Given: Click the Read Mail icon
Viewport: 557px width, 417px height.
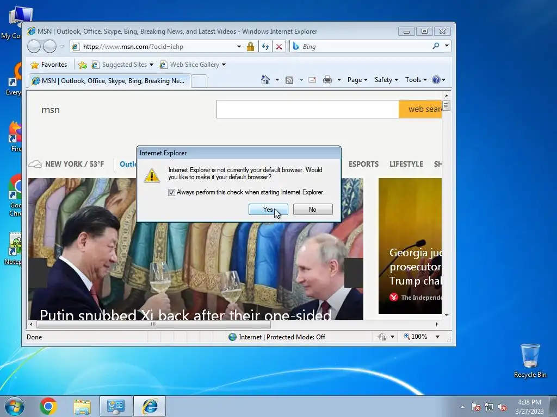Looking at the screenshot, I should tap(312, 80).
